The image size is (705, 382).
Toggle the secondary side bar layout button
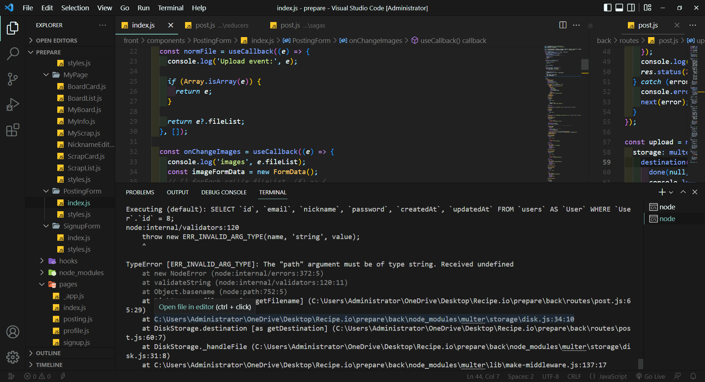[x=631, y=8]
